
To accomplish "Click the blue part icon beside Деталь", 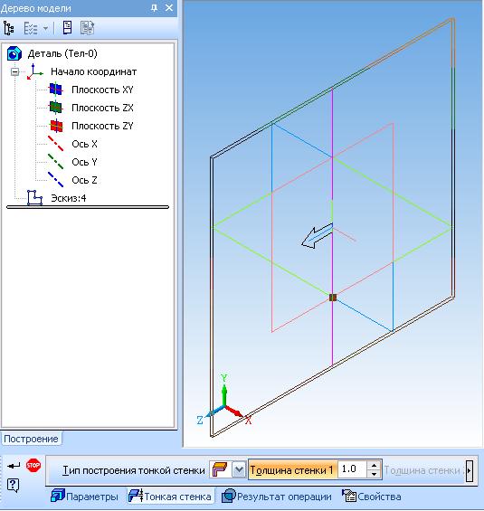I will pos(14,53).
